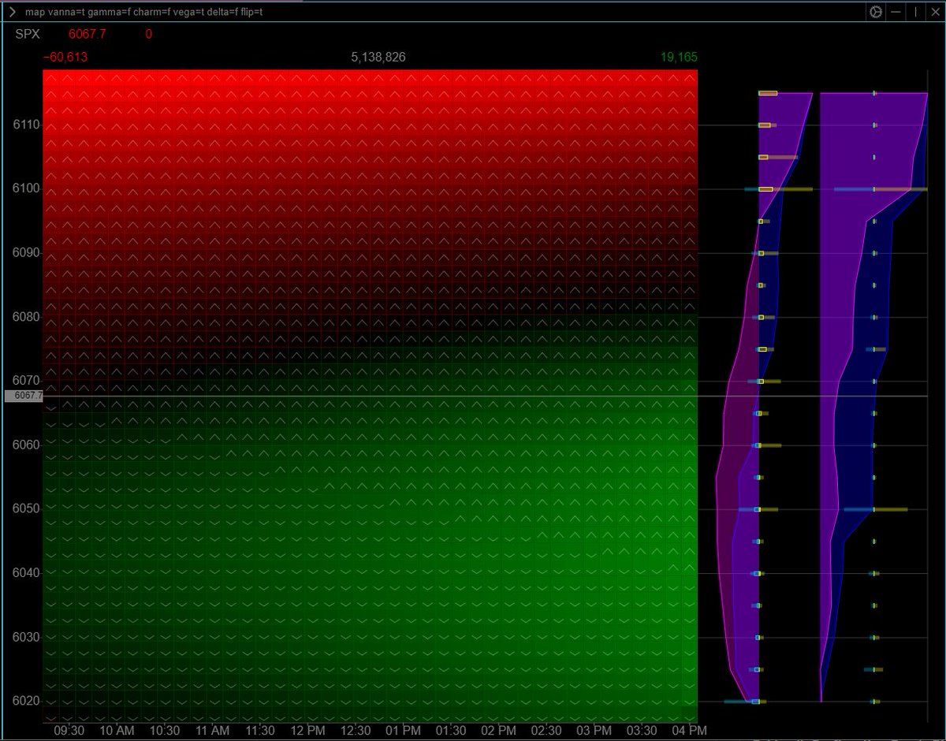
Task: Click the 03 PM time axis label
Action: point(594,731)
